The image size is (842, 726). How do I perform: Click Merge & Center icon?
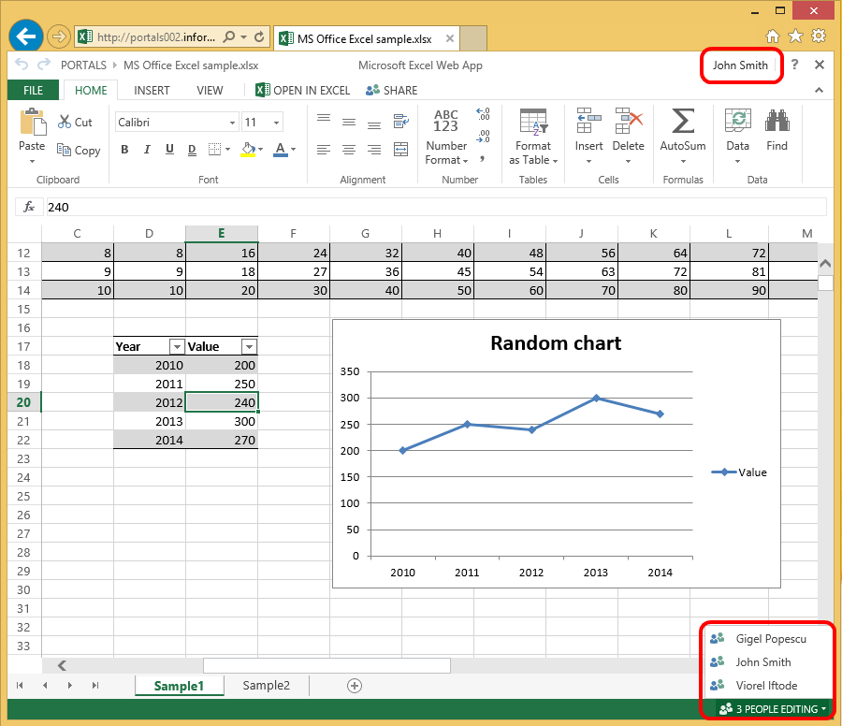[401, 150]
